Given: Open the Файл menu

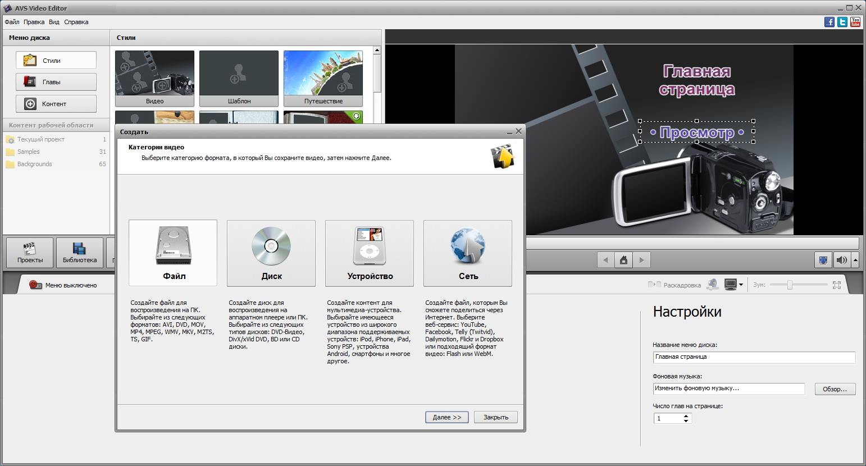Looking at the screenshot, I should [x=12, y=22].
